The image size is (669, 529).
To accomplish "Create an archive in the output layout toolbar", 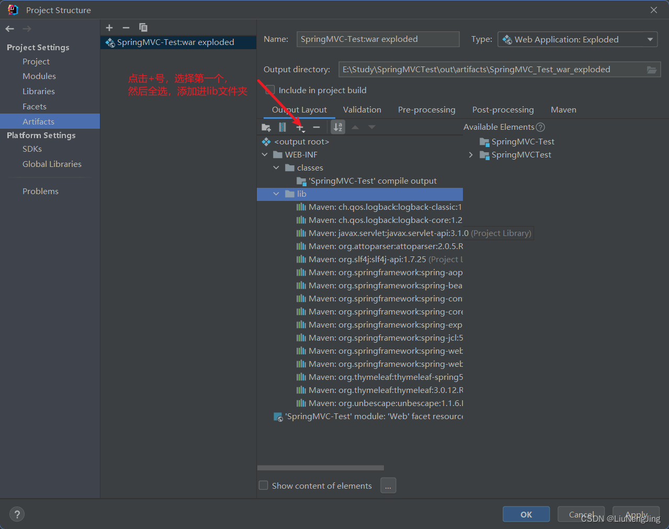I will click(282, 127).
